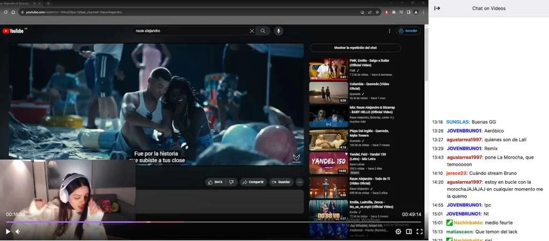Click chat timestamp 14:10
Image resolution: width=549 pixels, height=241 pixels.
(437, 173)
